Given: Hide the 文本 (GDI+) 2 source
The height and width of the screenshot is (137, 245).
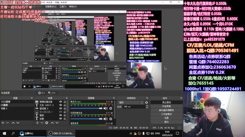Looking at the screenshot, I should pos(60,105).
